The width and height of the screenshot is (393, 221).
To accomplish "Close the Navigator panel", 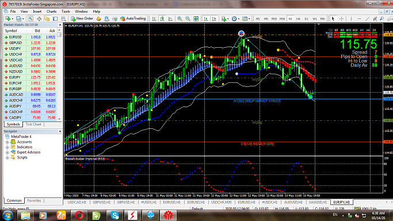I will click(x=60, y=132).
